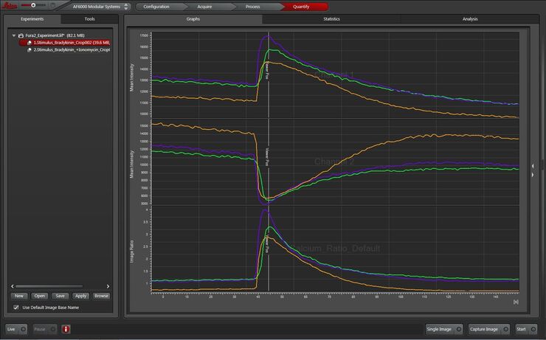Toggle Use Default Image Base Name checkbox

(x=16, y=308)
